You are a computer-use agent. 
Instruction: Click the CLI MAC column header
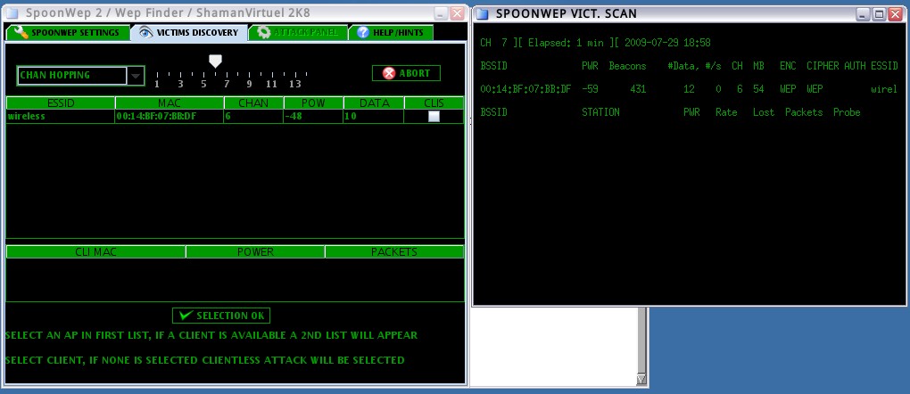(x=95, y=252)
